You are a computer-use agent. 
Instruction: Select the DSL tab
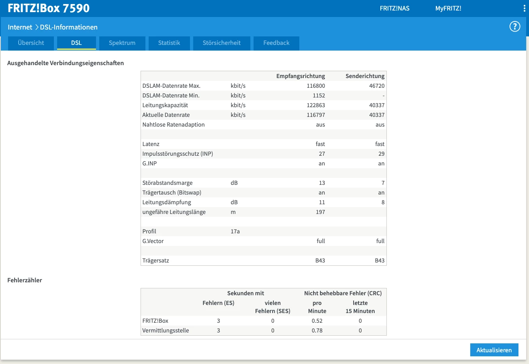tap(76, 43)
